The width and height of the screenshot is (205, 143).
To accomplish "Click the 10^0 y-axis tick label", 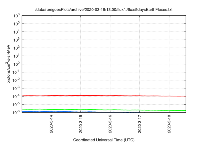I will [x=16, y=64].
